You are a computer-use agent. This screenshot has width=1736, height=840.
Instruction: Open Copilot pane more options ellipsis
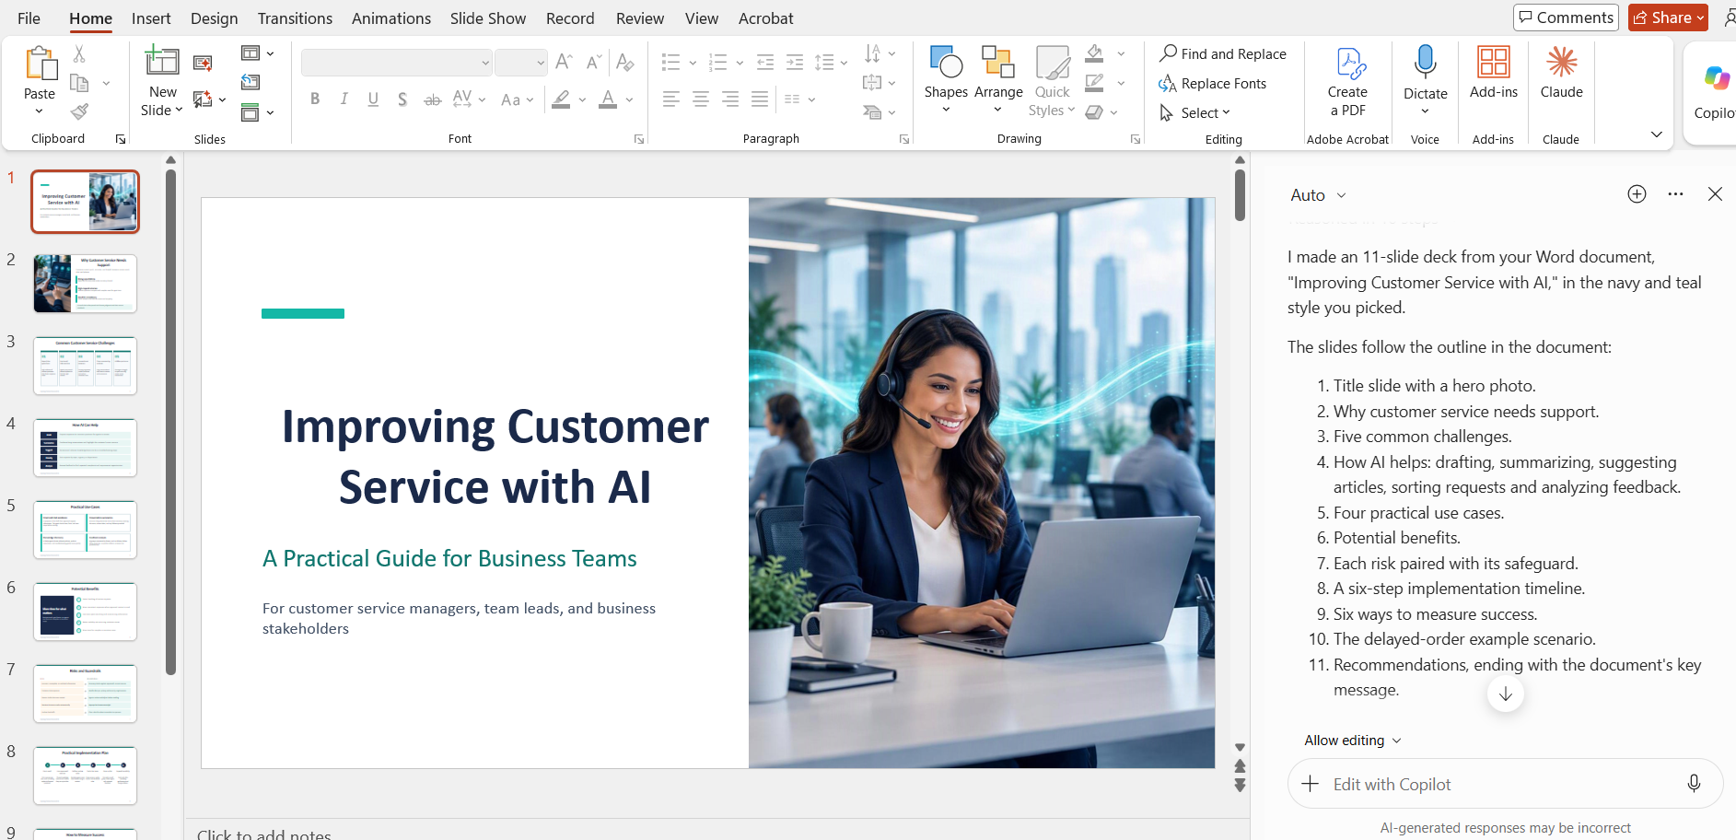(x=1675, y=194)
